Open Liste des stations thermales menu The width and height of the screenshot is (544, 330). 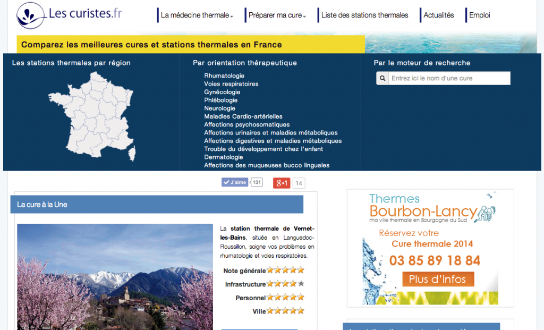(x=364, y=15)
